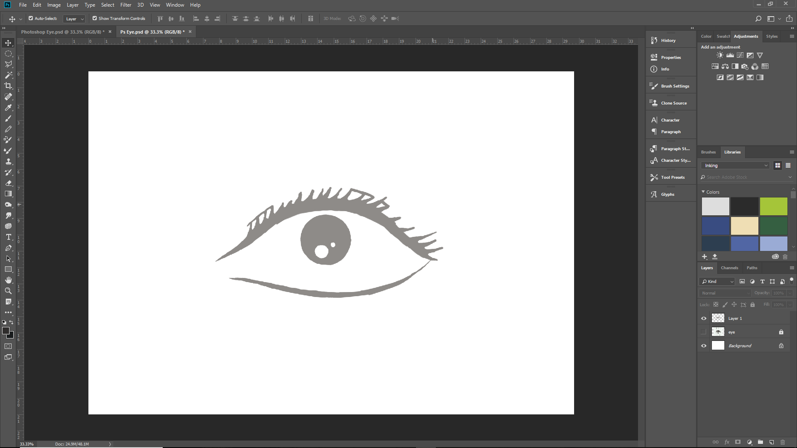Pick the cream beige library color swatch
The image size is (797, 448).
(x=744, y=226)
